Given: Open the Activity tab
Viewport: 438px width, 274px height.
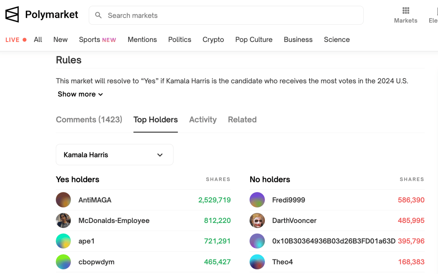Looking at the screenshot, I should 203,120.
